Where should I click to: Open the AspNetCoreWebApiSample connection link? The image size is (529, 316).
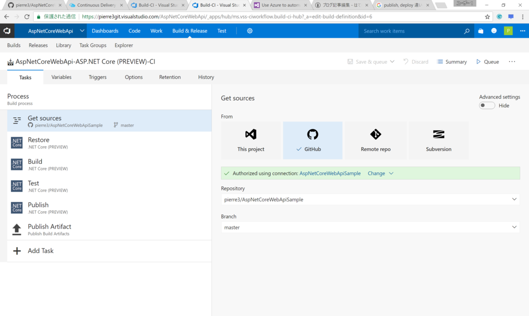point(330,173)
